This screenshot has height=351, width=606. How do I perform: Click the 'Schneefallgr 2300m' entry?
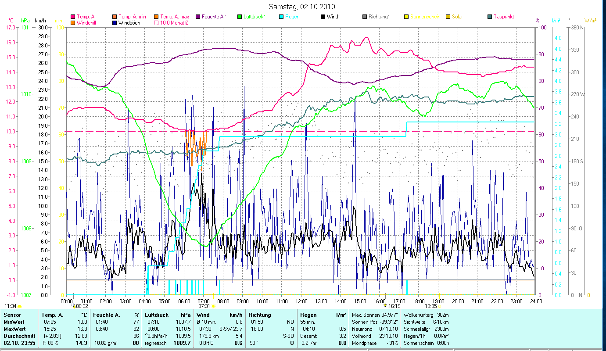click(426, 329)
